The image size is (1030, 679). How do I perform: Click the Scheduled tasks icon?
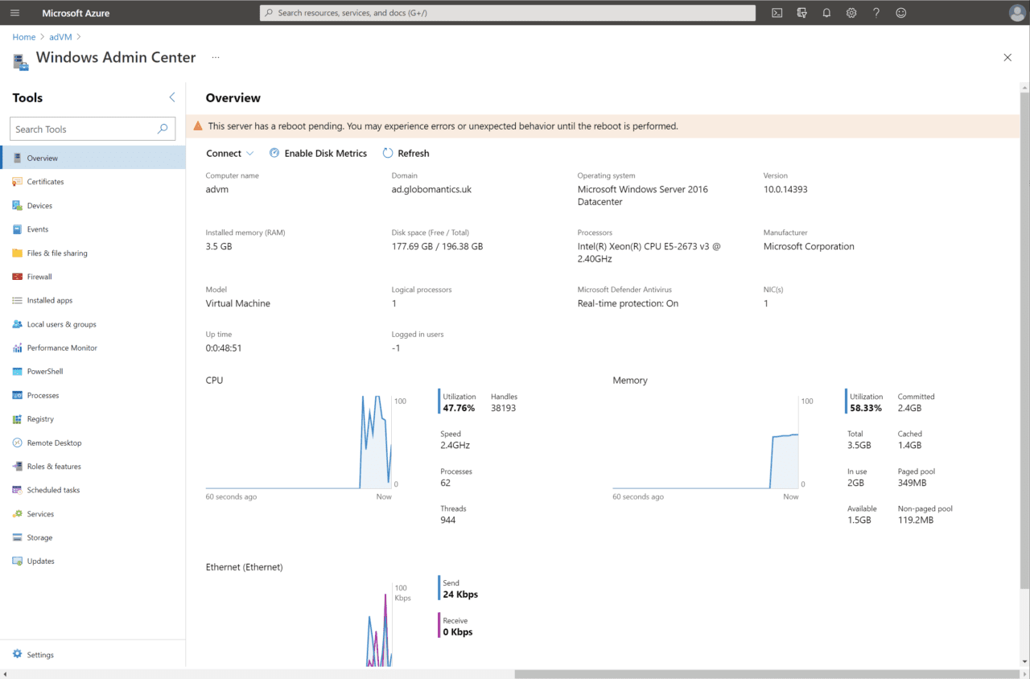tap(18, 490)
